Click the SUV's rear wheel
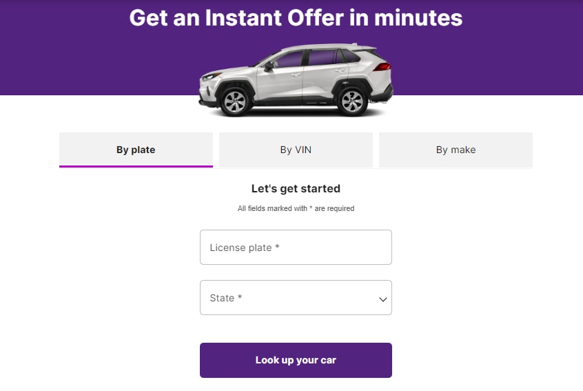This screenshot has width=583, height=391. (351, 101)
